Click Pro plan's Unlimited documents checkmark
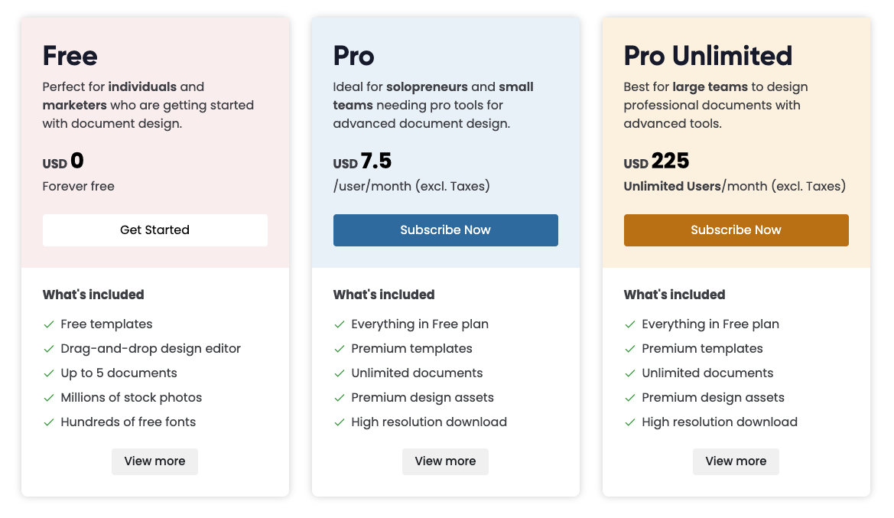Image resolution: width=894 pixels, height=518 pixels. click(340, 373)
